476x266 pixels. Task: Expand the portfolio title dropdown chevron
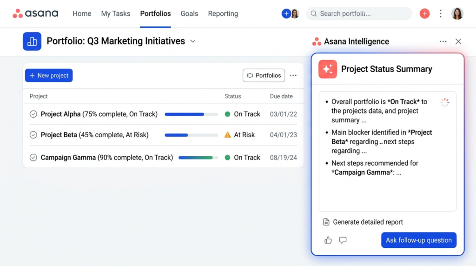tap(193, 41)
